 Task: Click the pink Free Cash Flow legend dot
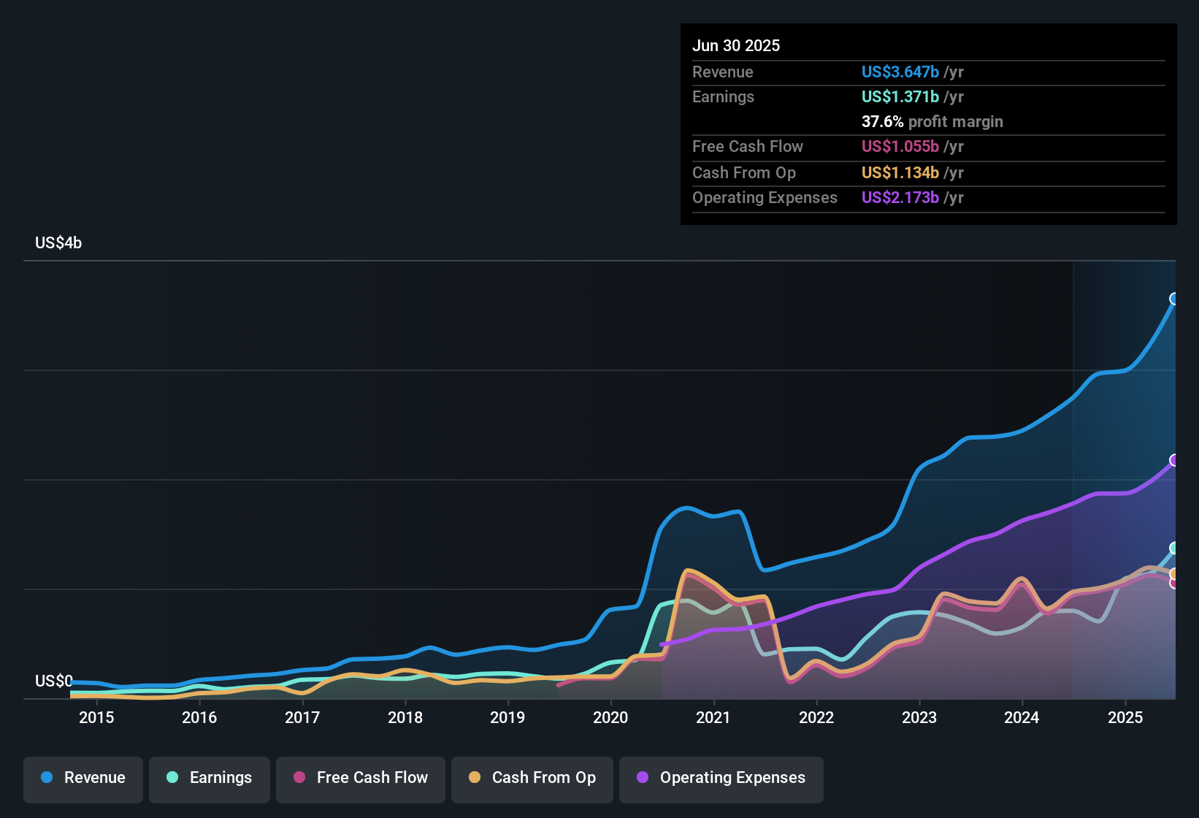tap(299, 778)
